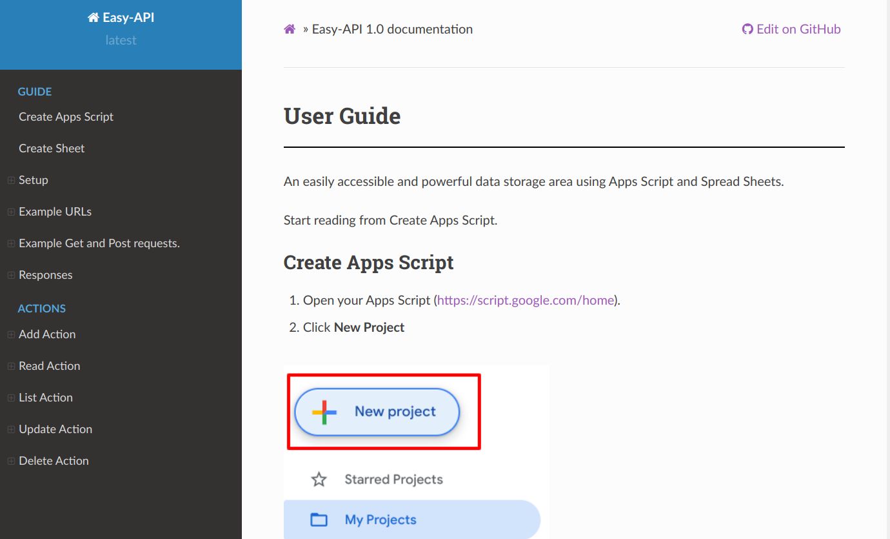Expand the Add Action plus icon
890x539 pixels.
point(11,334)
